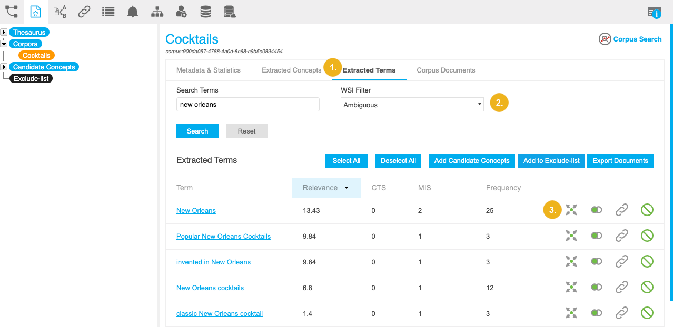Click the four-arrows disambiguation icon for New Orleans
Screen dimensions: 673x327
(x=571, y=210)
